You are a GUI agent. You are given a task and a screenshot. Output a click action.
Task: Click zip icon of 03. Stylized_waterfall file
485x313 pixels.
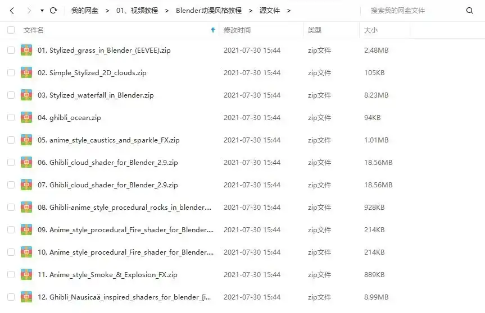26,95
